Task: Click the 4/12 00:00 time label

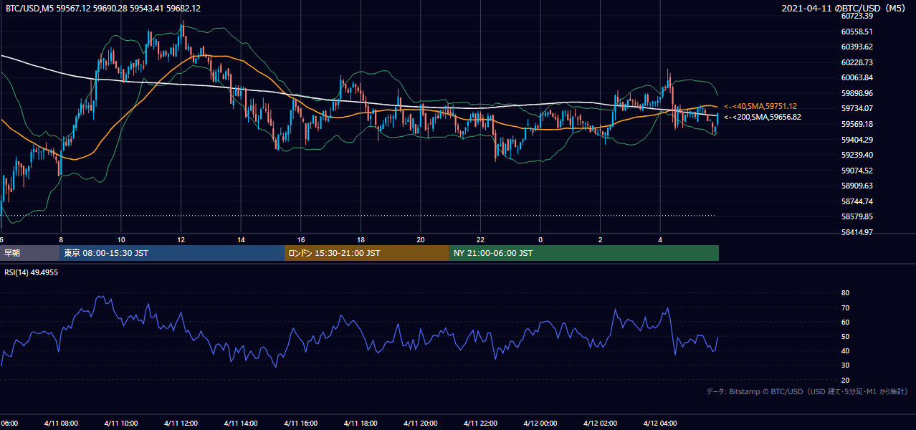Action: 540,424
